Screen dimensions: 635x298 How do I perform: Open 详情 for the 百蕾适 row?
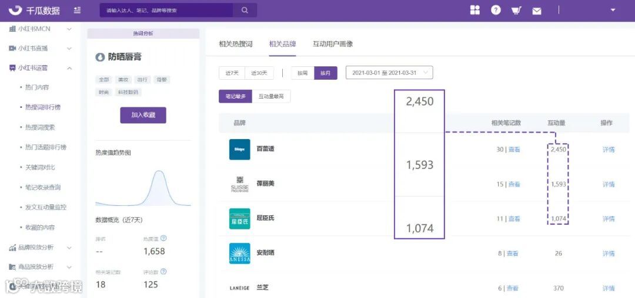(609, 150)
